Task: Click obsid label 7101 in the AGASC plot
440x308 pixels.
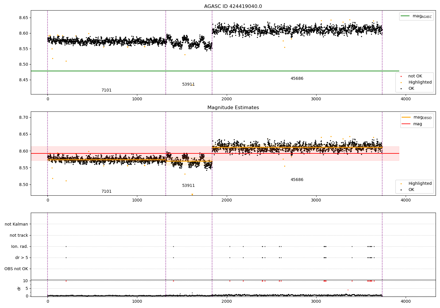Action: (x=106, y=90)
